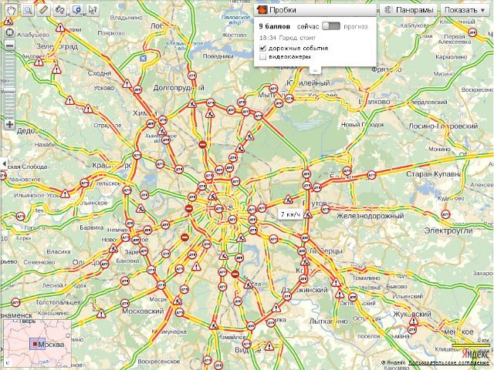Zoom out with the minus button
The width and height of the screenshot is (494, 370).
(x=9, y=45)
